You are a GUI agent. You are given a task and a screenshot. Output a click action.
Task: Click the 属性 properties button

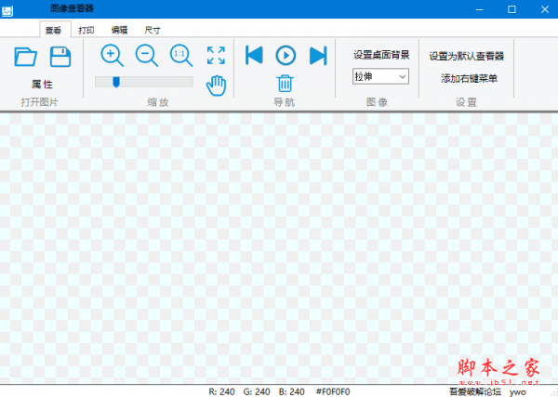pos(42,85)
